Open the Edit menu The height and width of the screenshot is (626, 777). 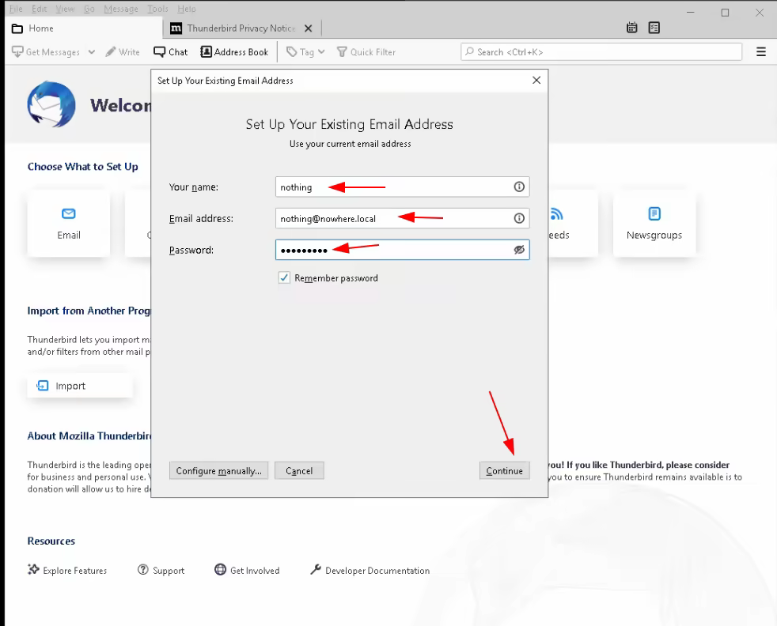pyautogui.click(x=39, y=9)
